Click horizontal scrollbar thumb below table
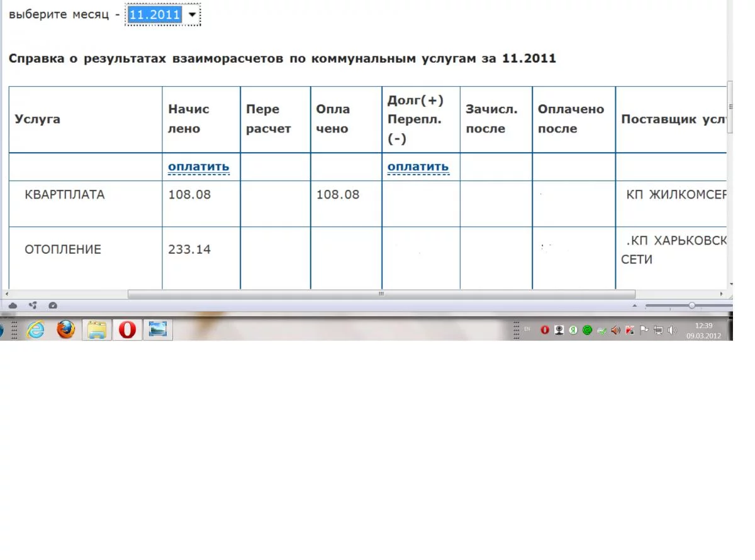The image size is (755, 560). (x=381, y=294)
